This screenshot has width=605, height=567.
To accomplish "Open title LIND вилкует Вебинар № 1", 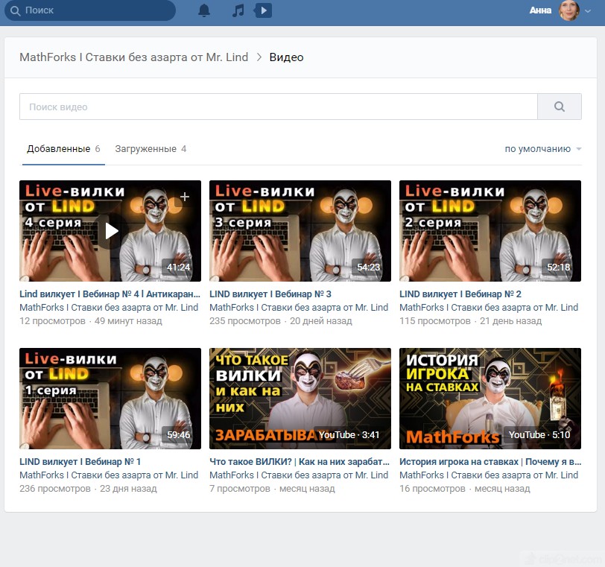I will (80, 462).
